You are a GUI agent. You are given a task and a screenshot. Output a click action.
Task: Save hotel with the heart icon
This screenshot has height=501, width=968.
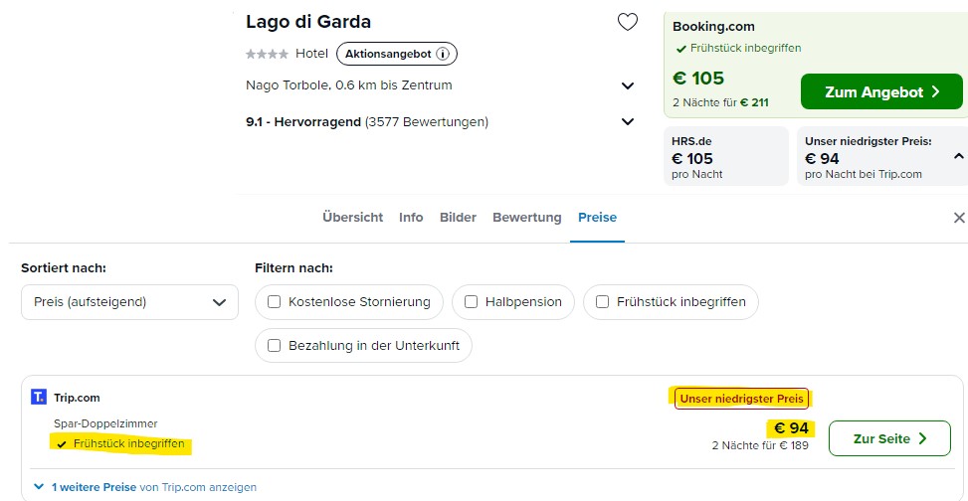[x=627, y=23]
